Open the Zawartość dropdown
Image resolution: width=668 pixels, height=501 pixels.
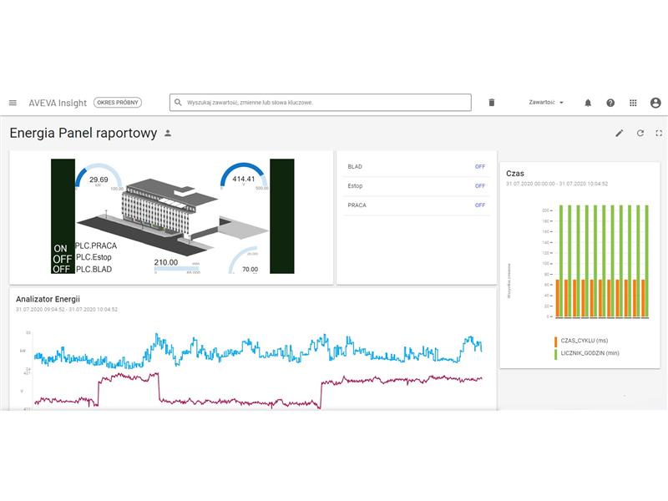pyautogui.click(x=546, y=102)
